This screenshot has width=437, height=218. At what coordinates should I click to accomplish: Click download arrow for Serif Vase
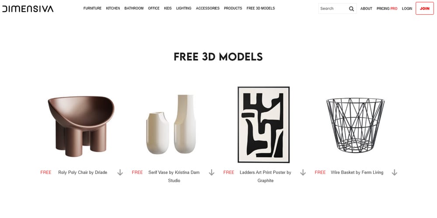[x=212, y=172]
